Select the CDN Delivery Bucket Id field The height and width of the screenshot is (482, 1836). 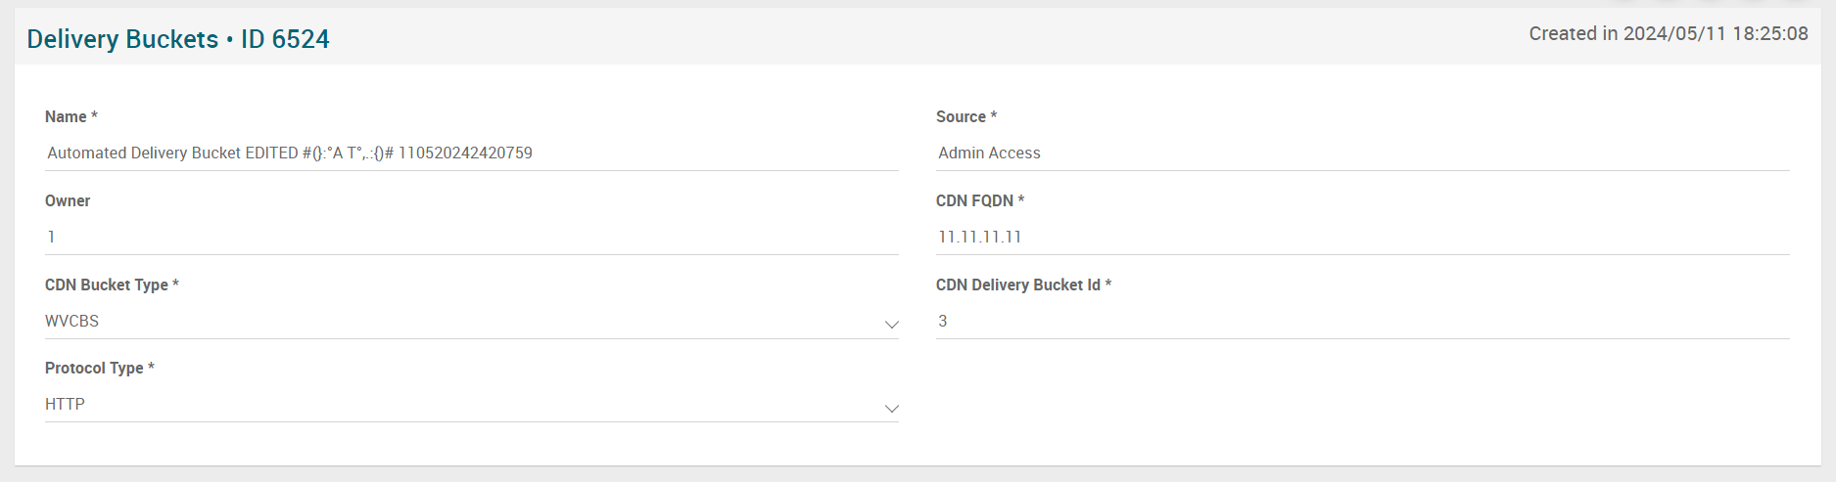point(1361,321)
